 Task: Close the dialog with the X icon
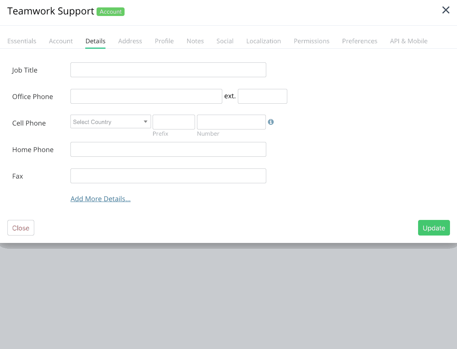446,10
